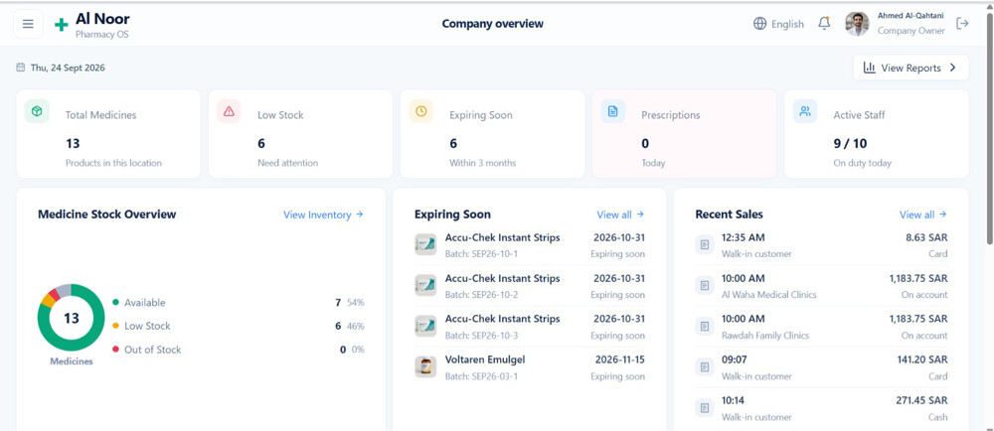Click the Low Stock 46% value
Screen dimensions: 994x431
coord(356,326)
